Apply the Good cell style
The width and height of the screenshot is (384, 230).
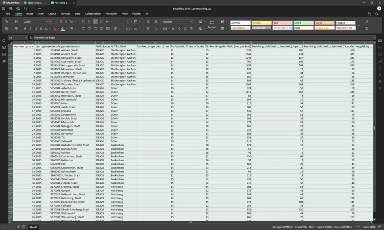coord(304,23)
